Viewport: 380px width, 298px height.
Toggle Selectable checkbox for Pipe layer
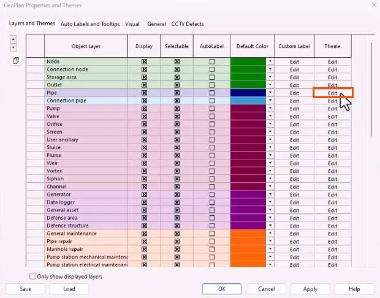(x=177, y=93)
